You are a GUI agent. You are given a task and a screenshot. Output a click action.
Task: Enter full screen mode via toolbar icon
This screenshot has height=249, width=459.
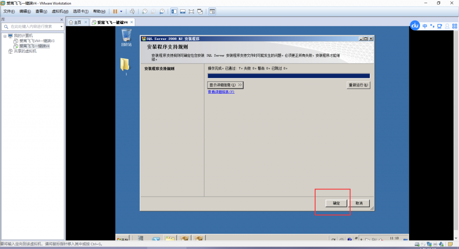click(x=191, y=11)
